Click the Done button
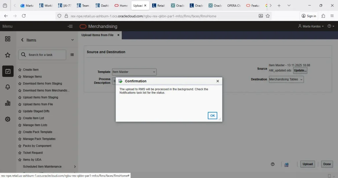Image resolution: width=338 pixels, height=178 pixels. [x=327, y=164]
